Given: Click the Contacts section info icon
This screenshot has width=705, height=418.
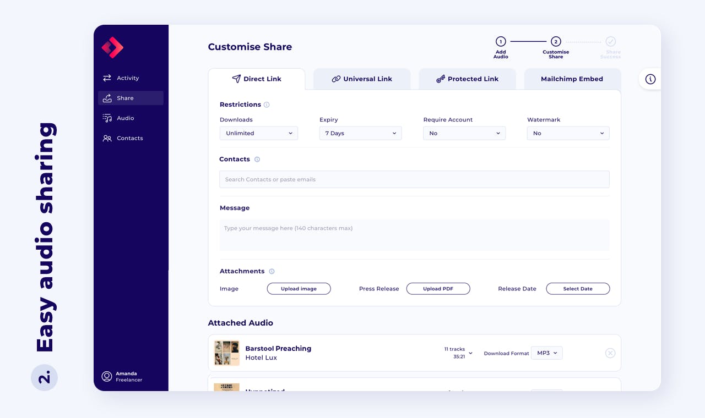Looking at the screenshot, I should coord(257,159).
